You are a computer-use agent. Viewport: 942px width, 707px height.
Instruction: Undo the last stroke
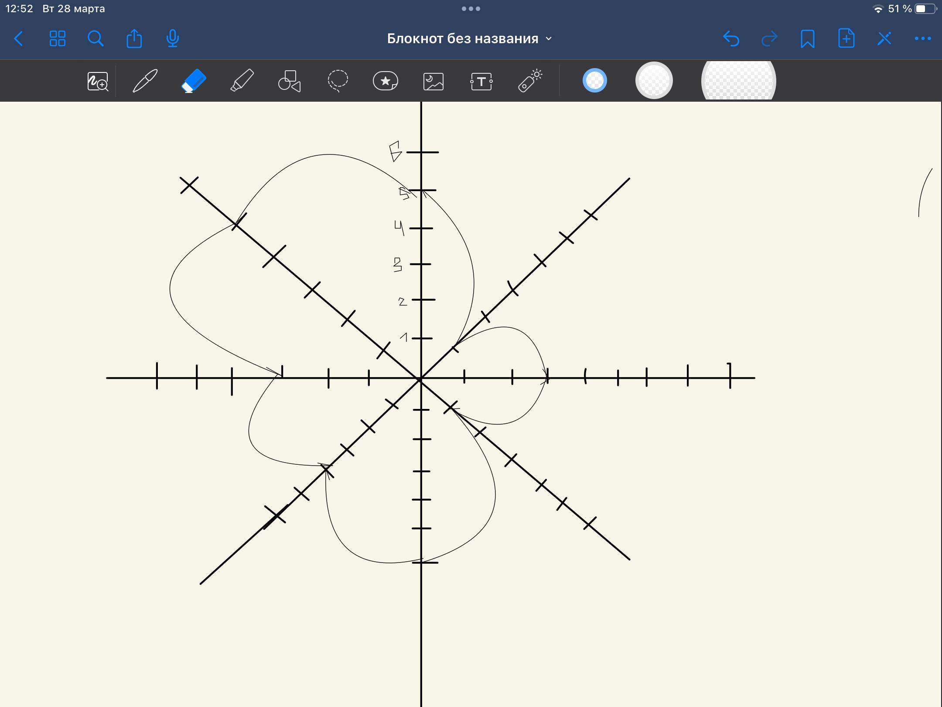tap(731, 38)
